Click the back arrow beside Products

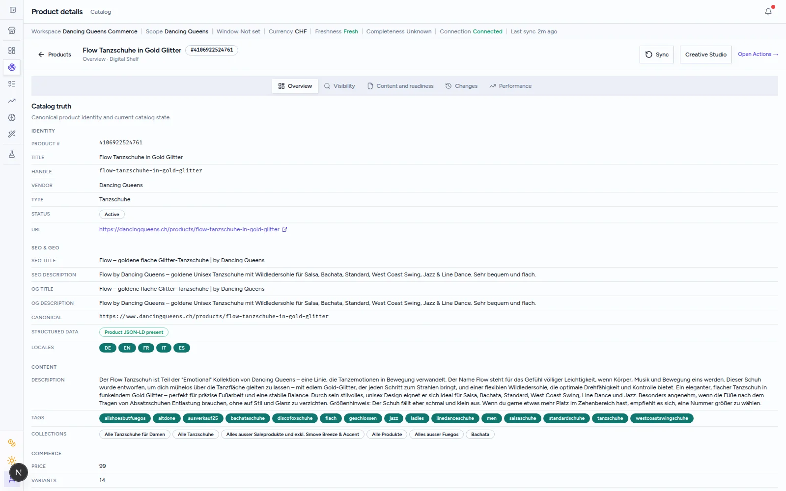(41, 55)
